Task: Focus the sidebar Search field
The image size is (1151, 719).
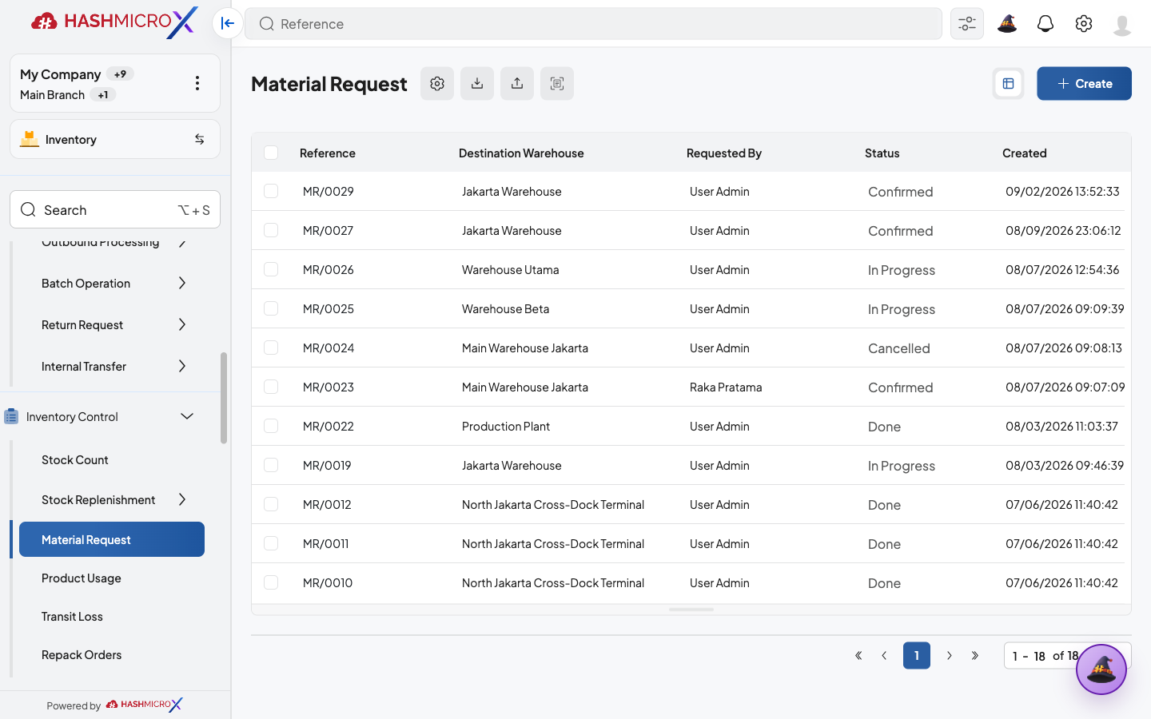Action: [x=115, y=209]
